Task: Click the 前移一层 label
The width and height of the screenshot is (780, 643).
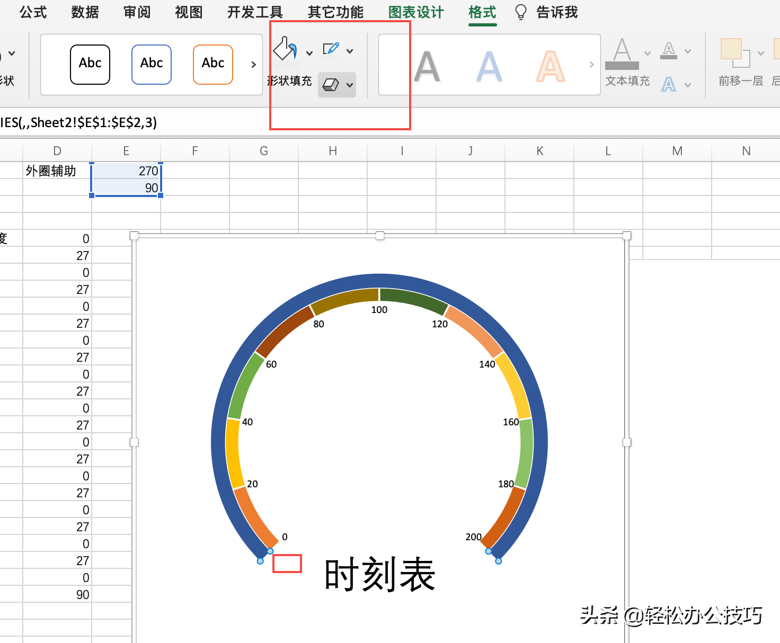Action: pyautogui.click(x=741, y=81)
